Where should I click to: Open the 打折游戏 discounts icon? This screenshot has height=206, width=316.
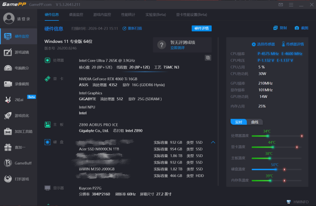coord(8,179)
